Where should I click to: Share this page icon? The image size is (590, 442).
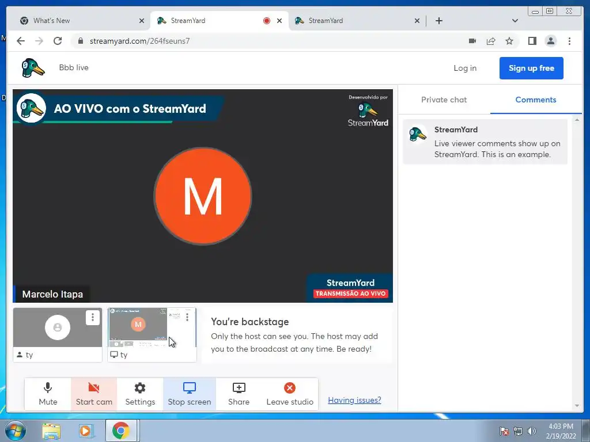click(x=491, y=41)
